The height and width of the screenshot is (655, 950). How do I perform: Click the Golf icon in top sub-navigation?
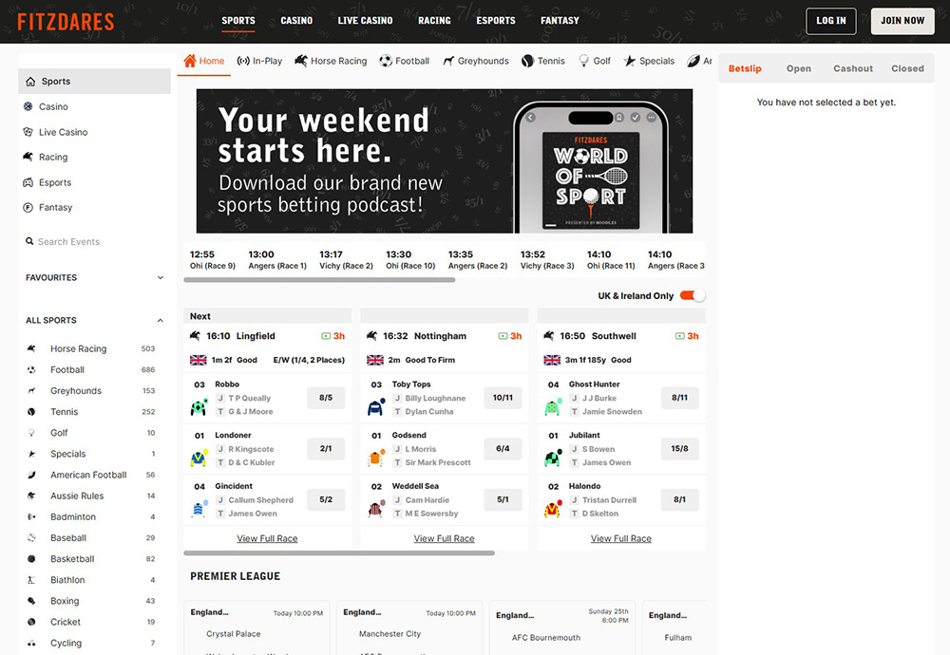click(583, 61)
